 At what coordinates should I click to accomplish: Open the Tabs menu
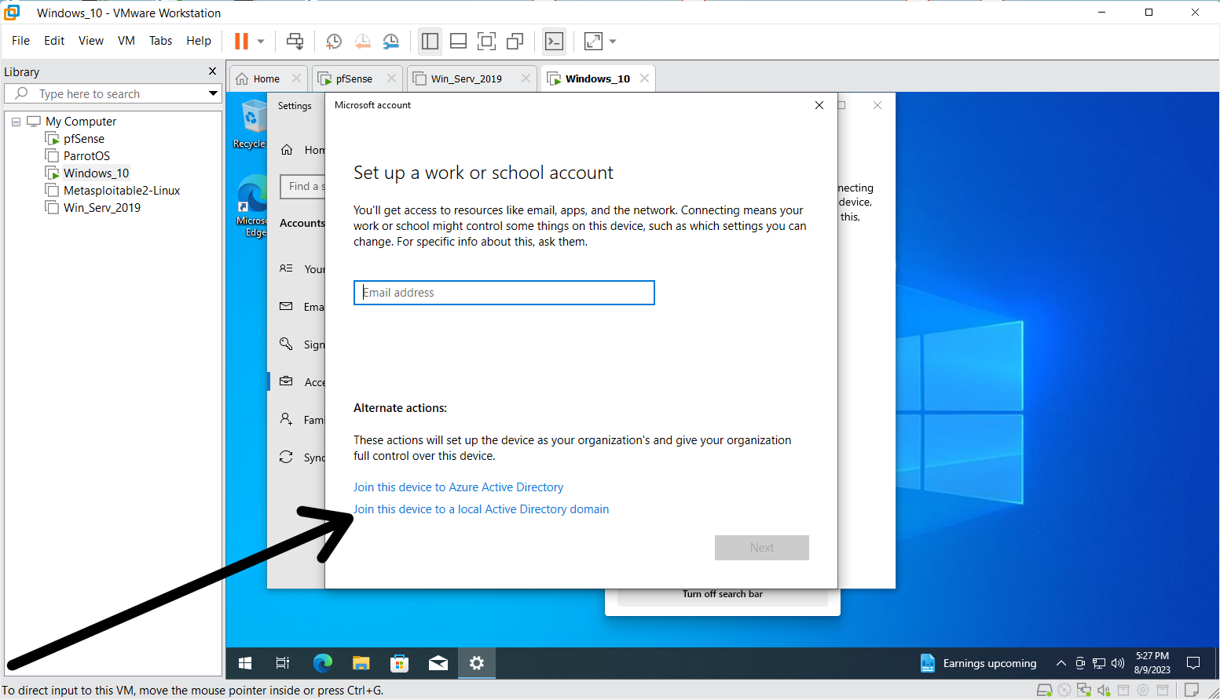point(161,41)
